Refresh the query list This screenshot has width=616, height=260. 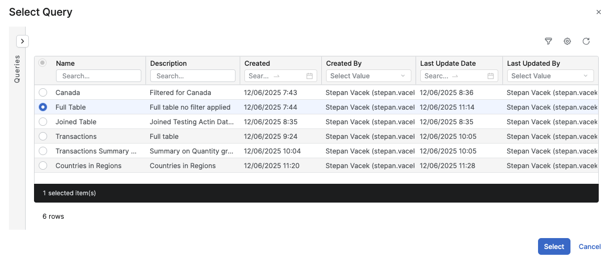(x=586, y=41)
